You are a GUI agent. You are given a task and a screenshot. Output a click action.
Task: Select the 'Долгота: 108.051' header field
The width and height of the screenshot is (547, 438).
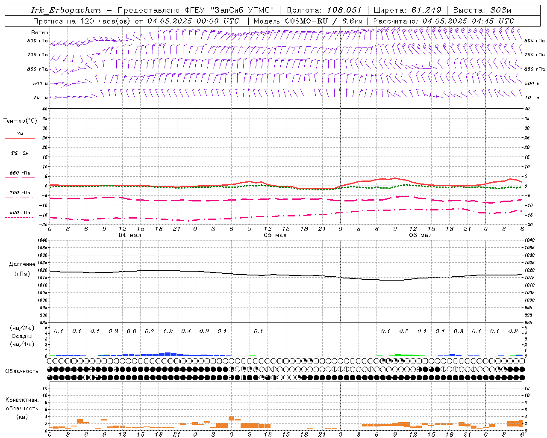[323, 10]
